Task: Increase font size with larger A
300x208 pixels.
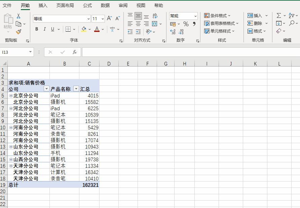Action: click(x=109, y=18)
